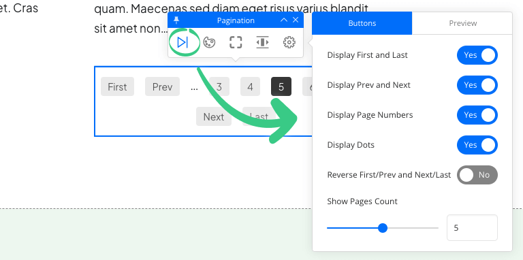Go to page 3 in pagination
The image size is (523, 260).
click(219, 86)
